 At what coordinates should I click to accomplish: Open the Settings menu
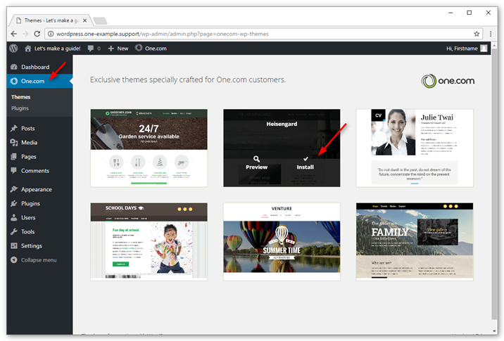pos(32,246)
